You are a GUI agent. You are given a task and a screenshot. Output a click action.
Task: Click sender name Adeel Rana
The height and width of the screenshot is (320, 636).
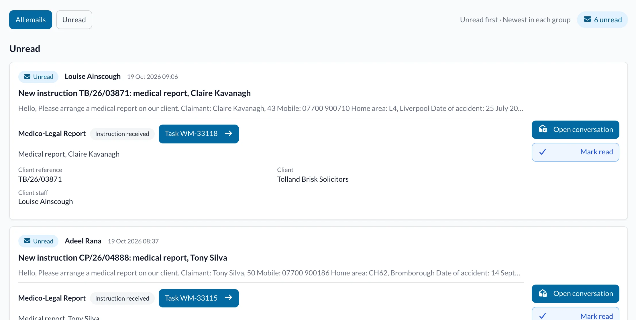pos(83,241)
